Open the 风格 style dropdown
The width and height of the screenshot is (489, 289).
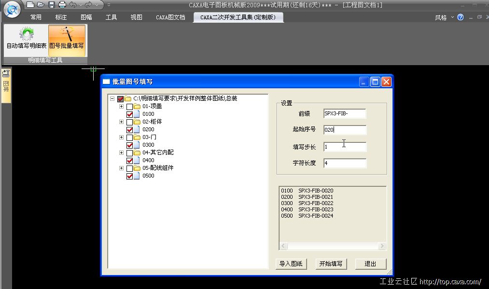tap(445, 17)
